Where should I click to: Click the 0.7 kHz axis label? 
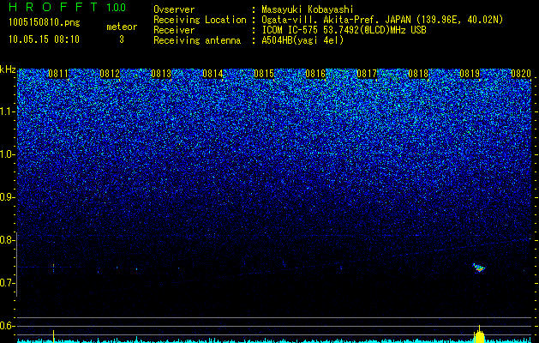[x=8, y=283]
